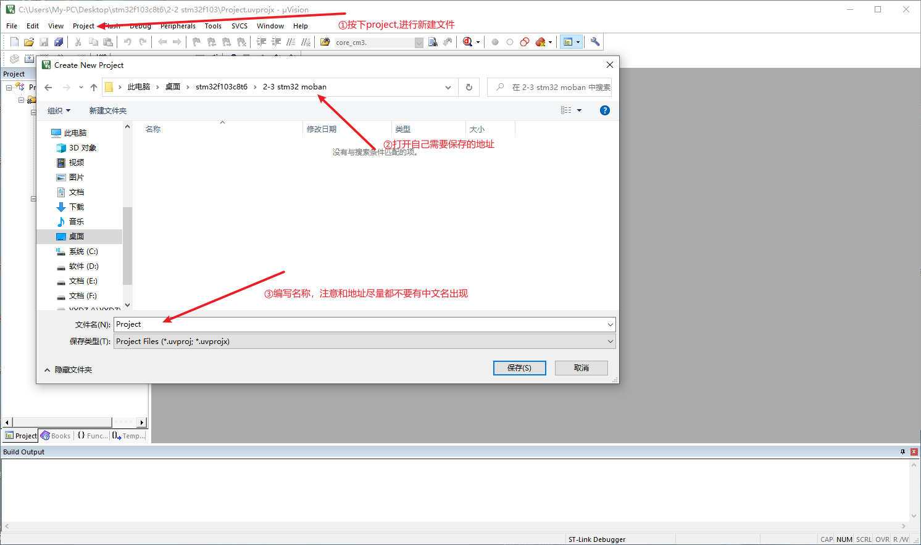921x545 pixels.
Task: Click the Indent selection icon
Action: tap(261, 42)
